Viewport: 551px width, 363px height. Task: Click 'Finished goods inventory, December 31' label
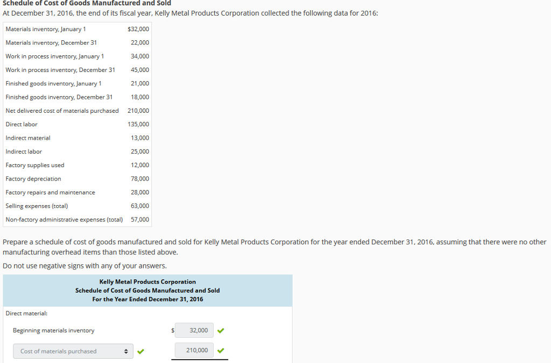[x=59, y=97]
